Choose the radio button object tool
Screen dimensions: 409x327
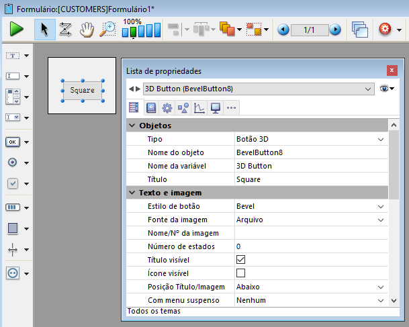tap(13, 162)
